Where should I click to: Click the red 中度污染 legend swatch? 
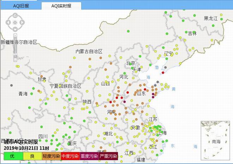(x=70, y=156)
